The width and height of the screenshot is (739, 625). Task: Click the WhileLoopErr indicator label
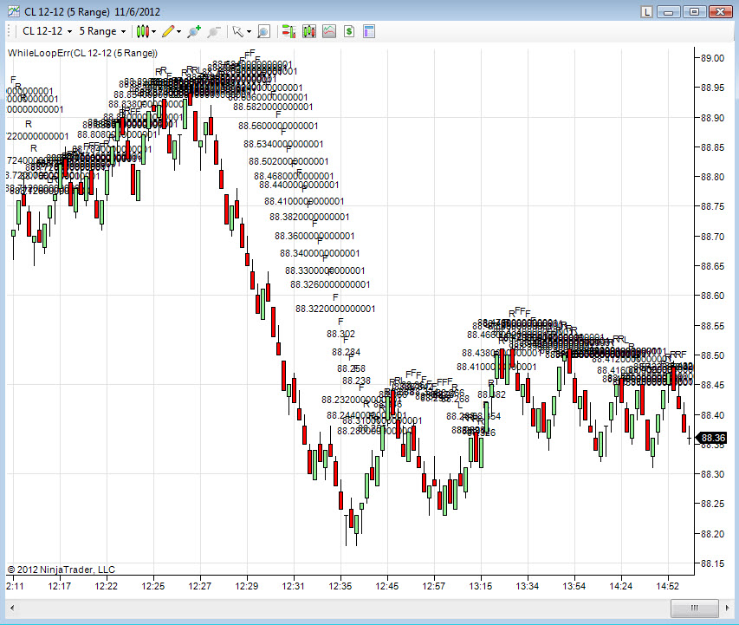(x=82, y=53)
